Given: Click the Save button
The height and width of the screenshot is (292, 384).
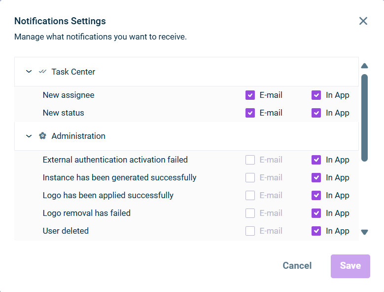Looking at the screenshot, I should coord(350,266).
